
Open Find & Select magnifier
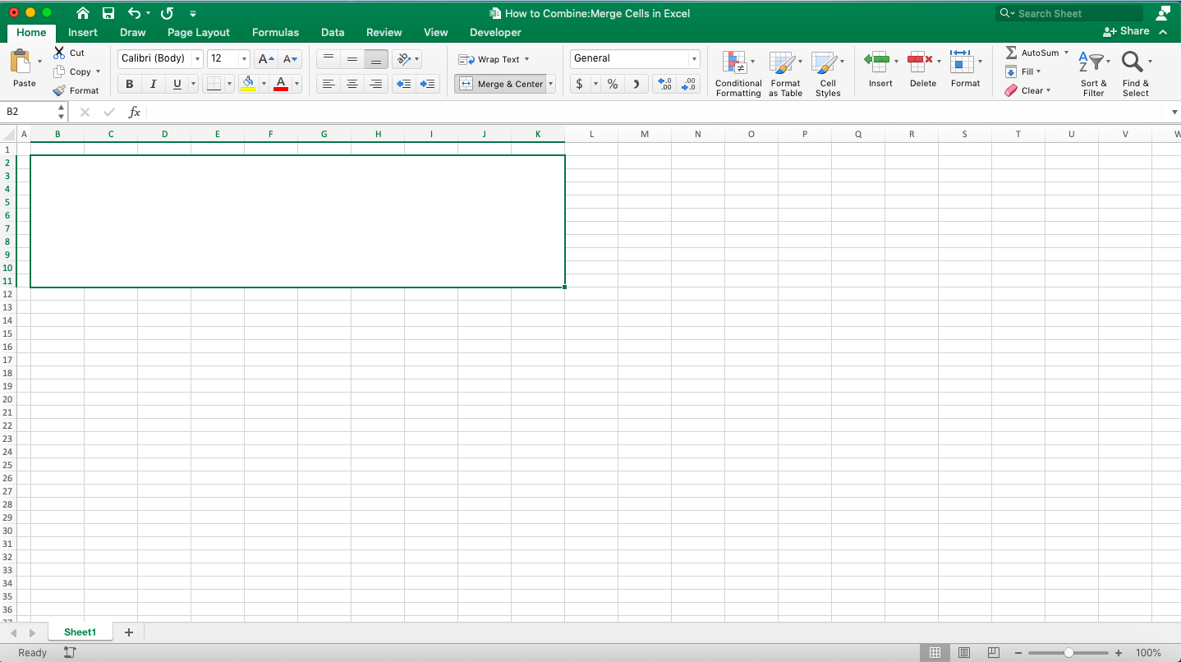pyautogui.click(x=1136, y=74)
